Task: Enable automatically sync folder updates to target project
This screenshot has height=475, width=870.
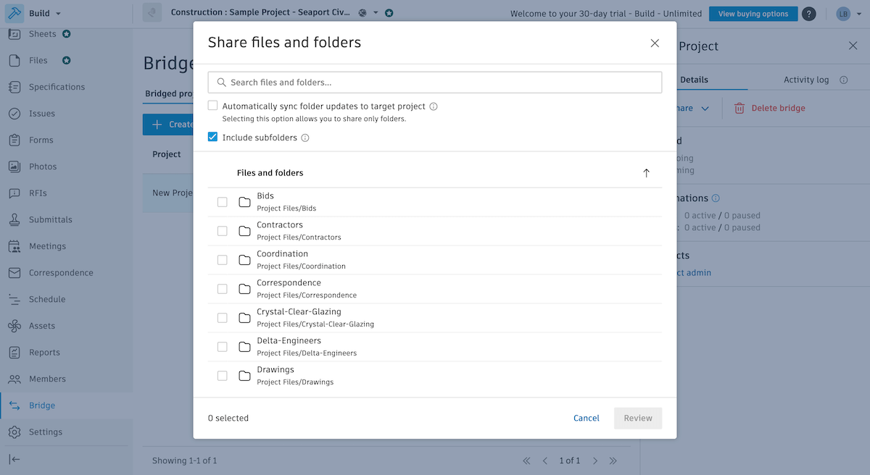Action: [212, 105]
